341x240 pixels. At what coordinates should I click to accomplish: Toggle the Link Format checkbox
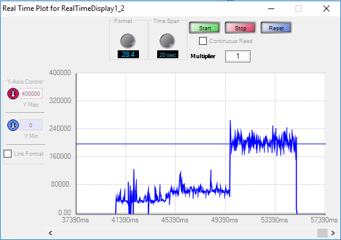tap(8, 153)
